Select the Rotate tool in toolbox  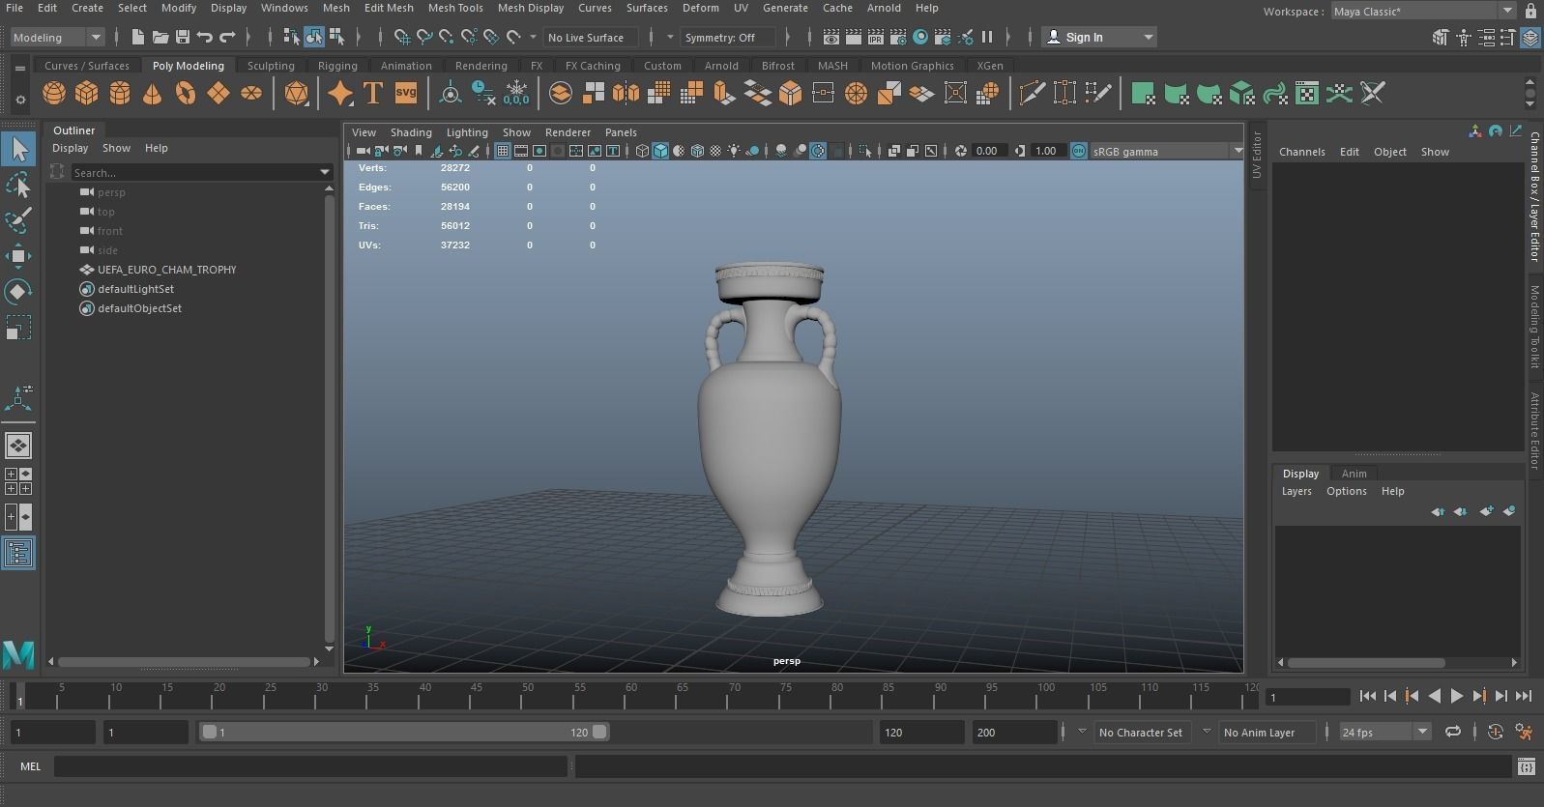click(18, 292)
